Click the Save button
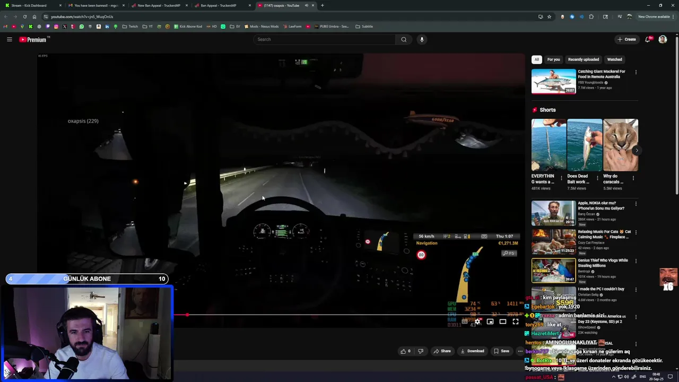 point(501,351)
